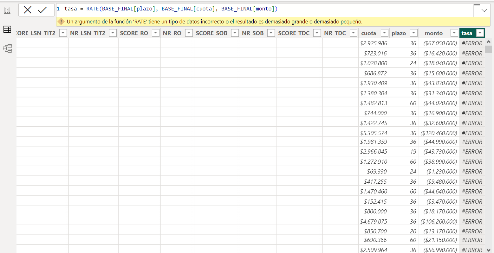
Task: Select the SCORE_SOB column header
Action: 211,33
